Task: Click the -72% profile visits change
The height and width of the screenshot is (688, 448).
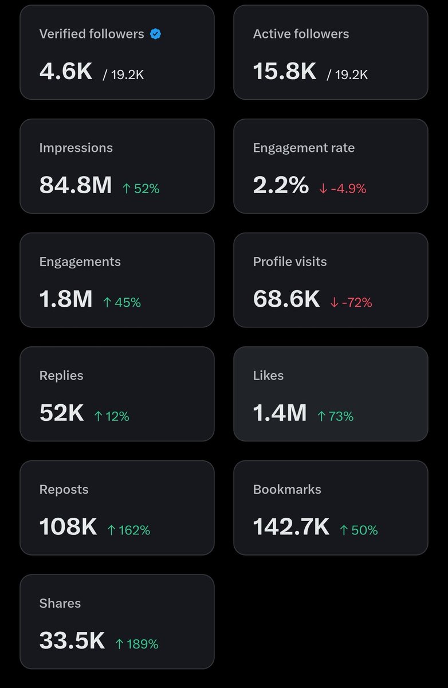Action: pos(351,302)
